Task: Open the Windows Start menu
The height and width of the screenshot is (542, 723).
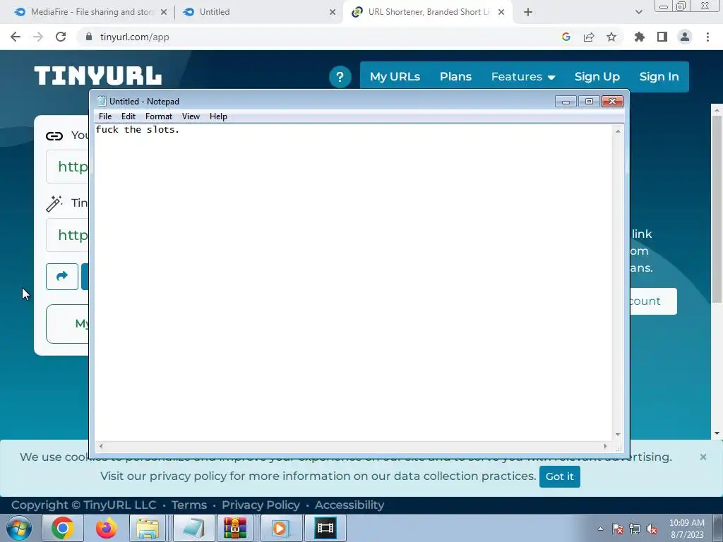Action: (x=19, y=528)
